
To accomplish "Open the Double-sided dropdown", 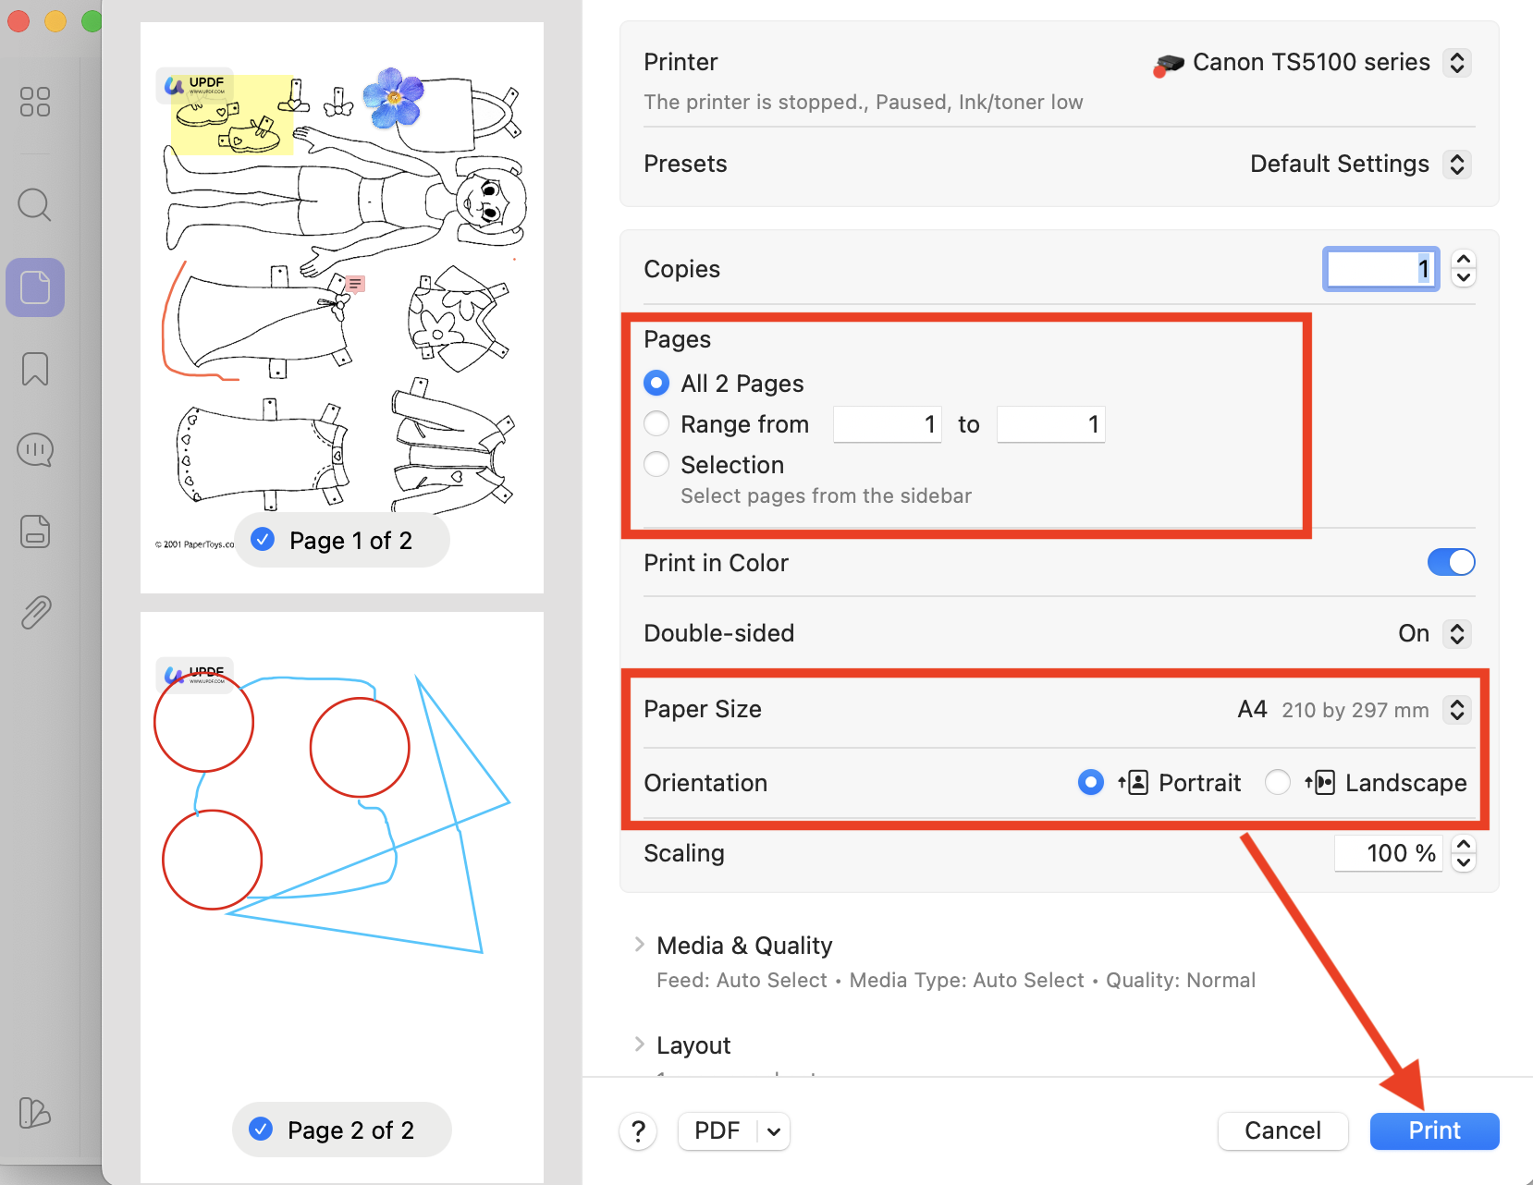I will coord(1456,633).
